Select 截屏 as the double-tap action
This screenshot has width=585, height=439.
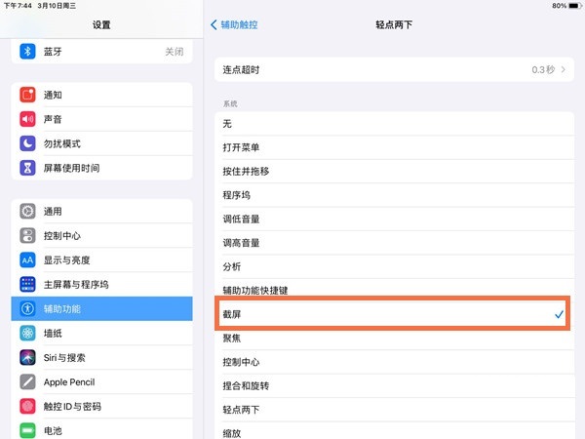click(390, 314)
